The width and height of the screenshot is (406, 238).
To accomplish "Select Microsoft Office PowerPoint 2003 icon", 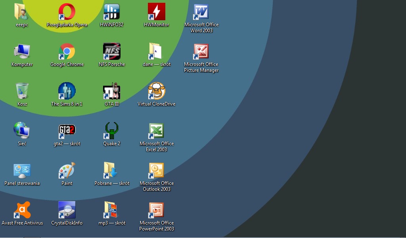I will [x=156, y=210].
